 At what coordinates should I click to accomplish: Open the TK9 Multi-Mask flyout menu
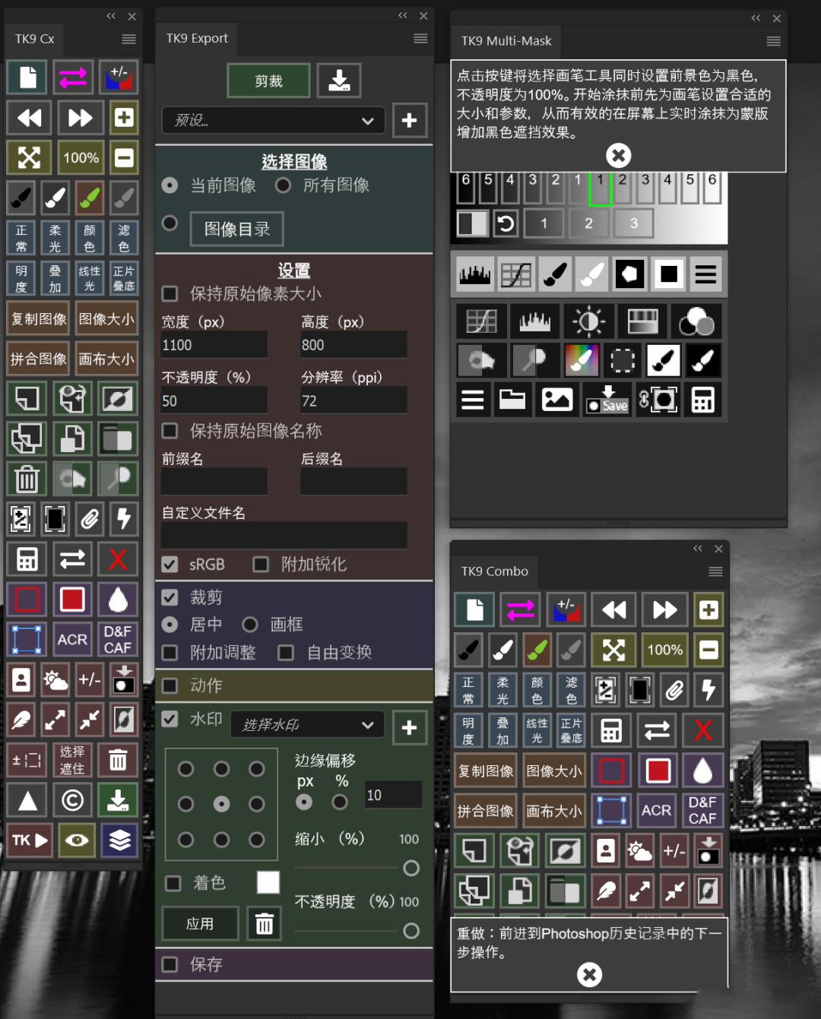coord(774,41)
